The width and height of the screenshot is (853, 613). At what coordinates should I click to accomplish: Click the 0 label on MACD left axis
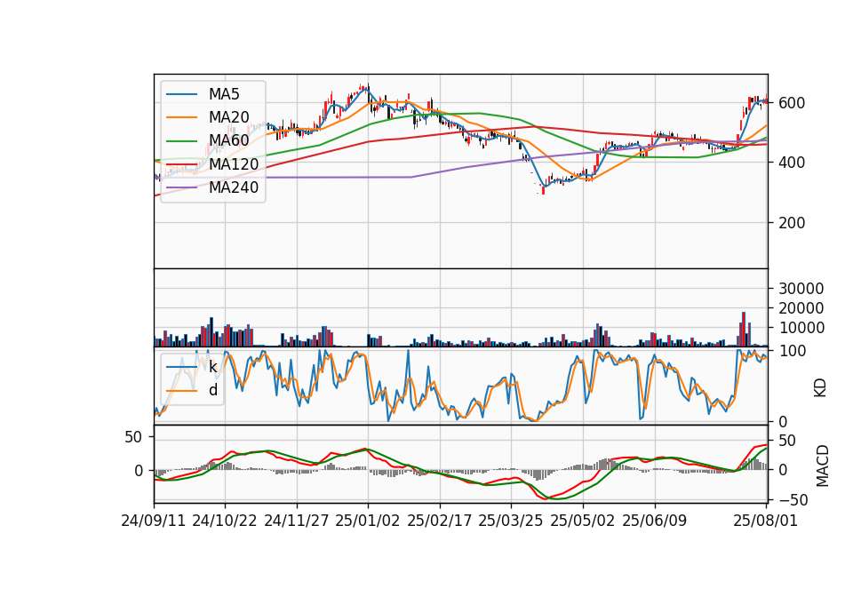[139, 471]
